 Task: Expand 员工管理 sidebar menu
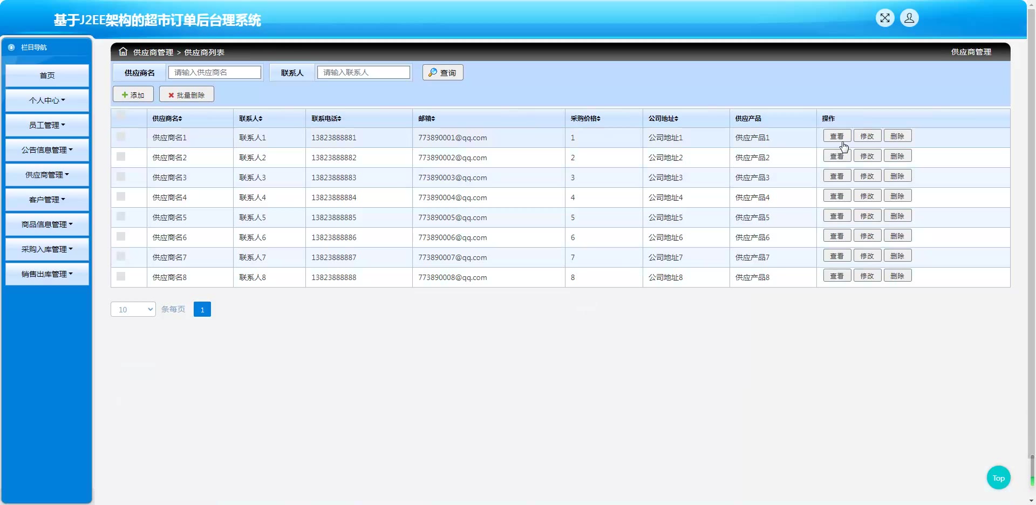tap(47, 125)
